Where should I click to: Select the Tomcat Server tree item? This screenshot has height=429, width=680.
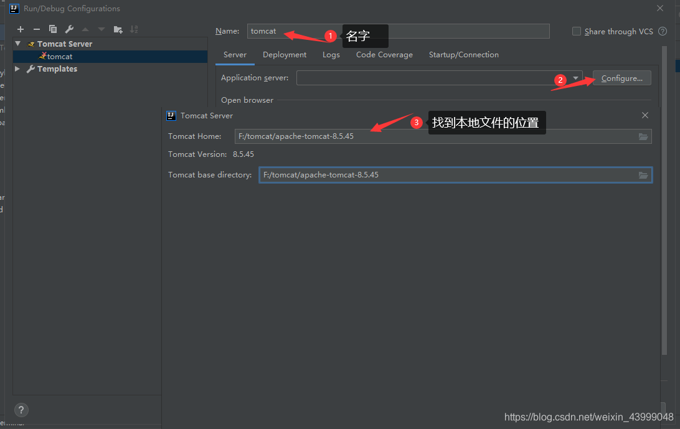click(65, 44)
